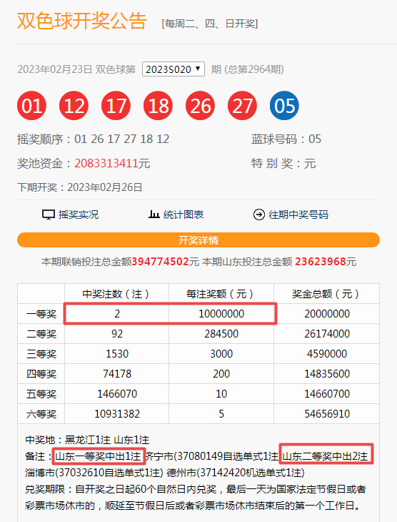
Task: Open the 统计图表 link
Action: coord(184,215)
